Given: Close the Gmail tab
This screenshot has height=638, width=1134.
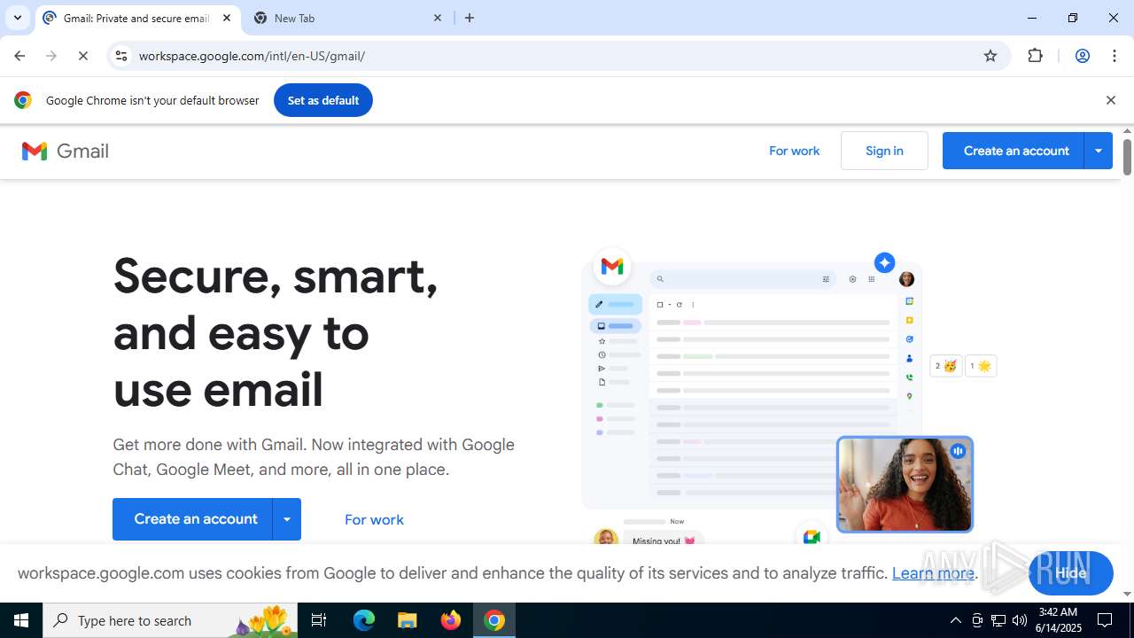Looking at the screenshot, I should tap(227, 18).
